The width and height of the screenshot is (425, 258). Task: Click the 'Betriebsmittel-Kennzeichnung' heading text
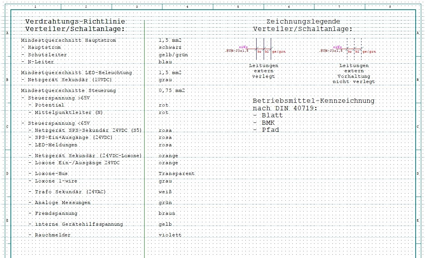tap(313, 101)
